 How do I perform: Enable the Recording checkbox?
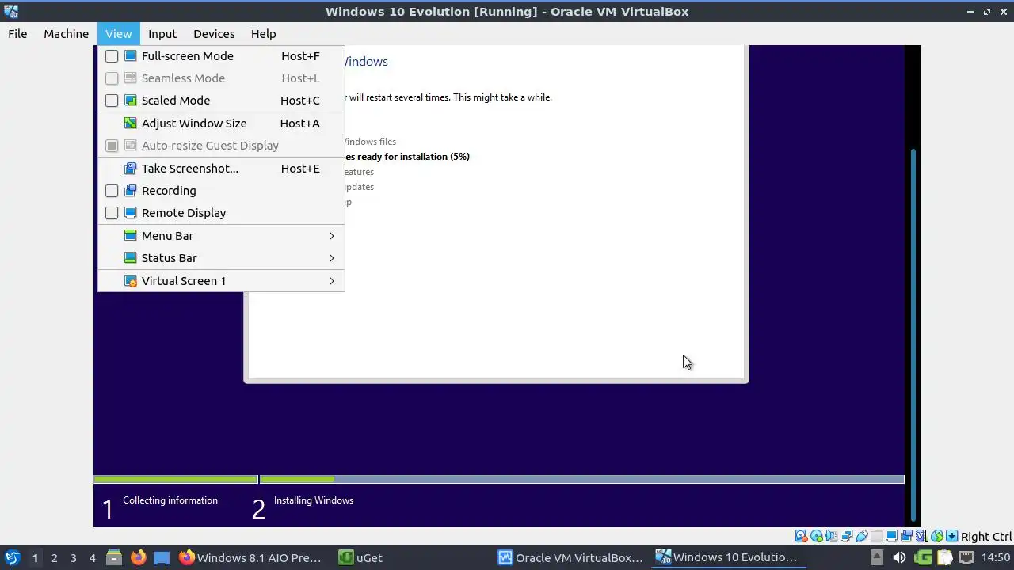112,191
